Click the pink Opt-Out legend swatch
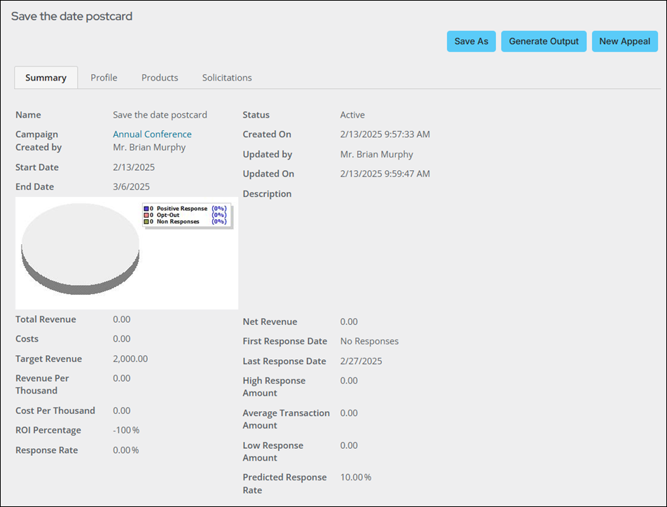The image size is (667, 507). click(146, 215)
